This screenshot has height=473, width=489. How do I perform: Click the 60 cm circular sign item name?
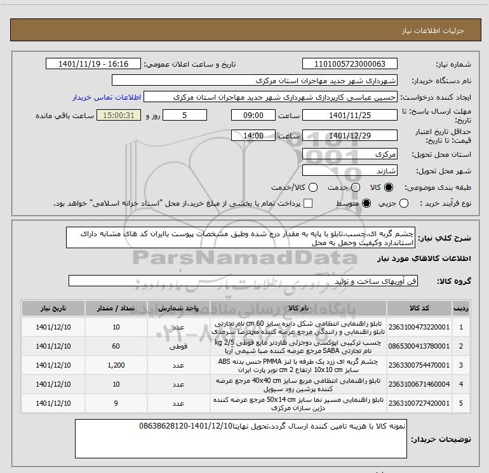point(298,328)
